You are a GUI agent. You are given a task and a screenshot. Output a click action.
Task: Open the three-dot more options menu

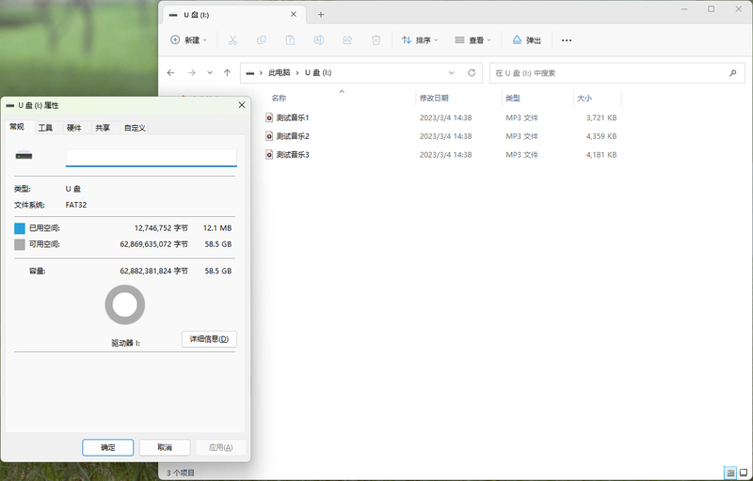(567, 40)
